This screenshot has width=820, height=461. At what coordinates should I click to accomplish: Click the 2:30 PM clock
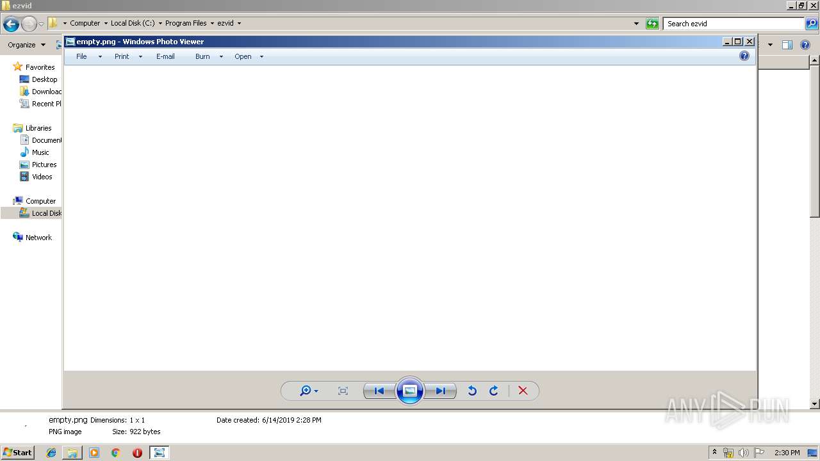click(787, 453)
